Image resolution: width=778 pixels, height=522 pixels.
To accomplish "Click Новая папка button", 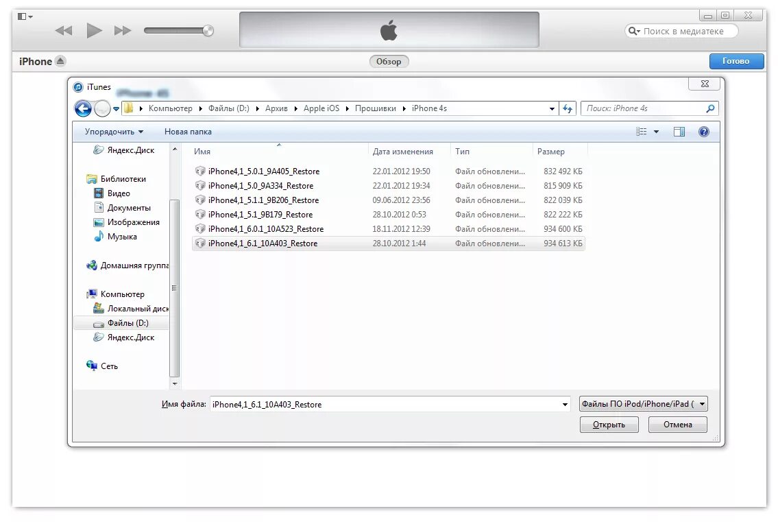I will [x=188, y=132].
